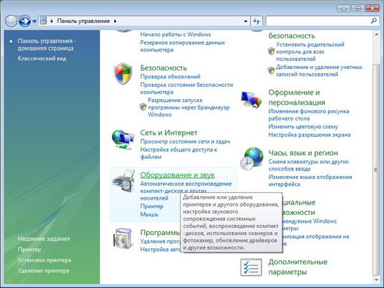Click the Refresh button beside address bar
Image resolution: width=384 pixels, height=288 pixels.
pyautogui.click(x=257, y=21)
